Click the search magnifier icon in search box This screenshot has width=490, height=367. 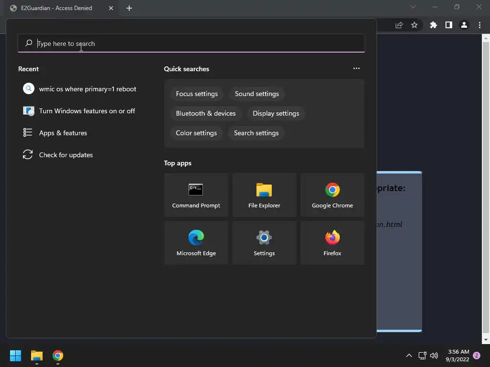point(29,43)
